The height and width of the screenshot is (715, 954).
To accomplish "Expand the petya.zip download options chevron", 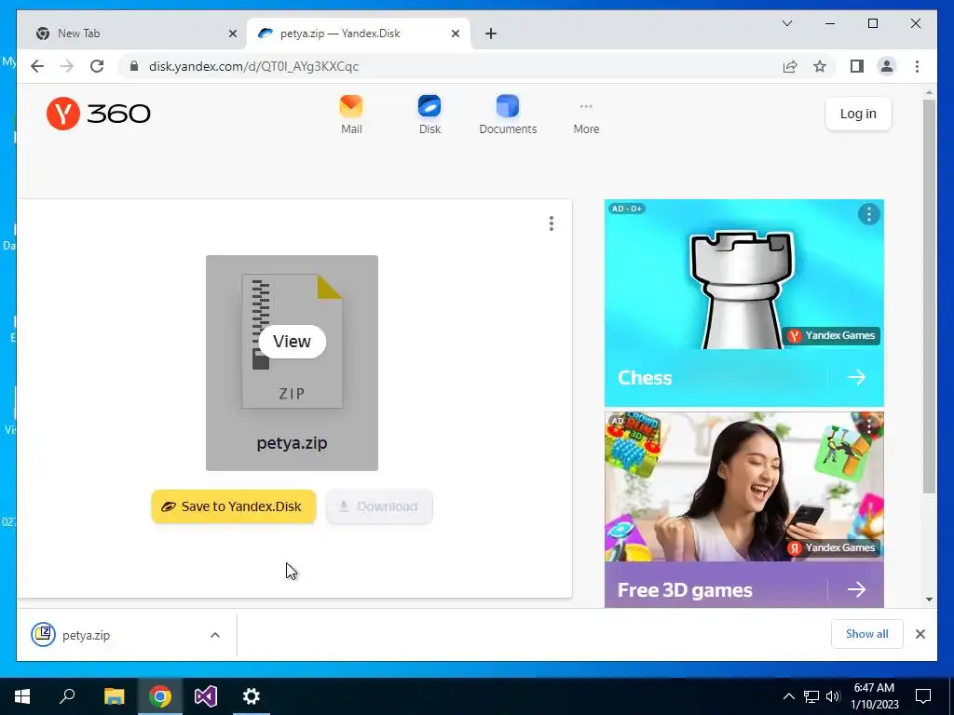I will [215, 635].
